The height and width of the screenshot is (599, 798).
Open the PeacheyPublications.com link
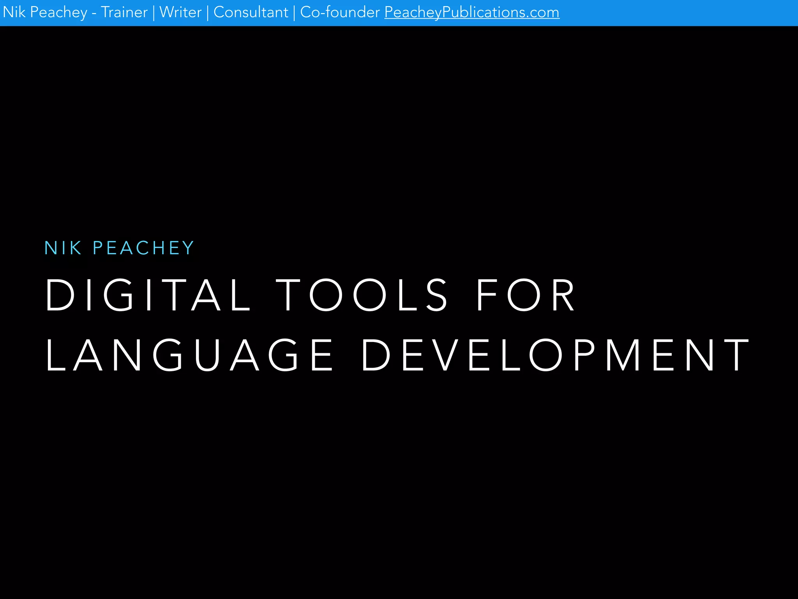(471, 12)
